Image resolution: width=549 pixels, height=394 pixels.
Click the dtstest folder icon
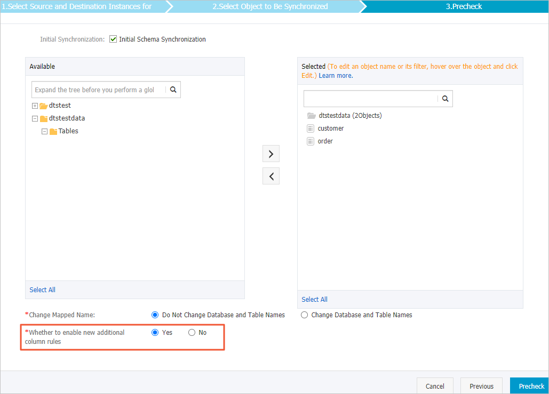click(x=43, y=106)
